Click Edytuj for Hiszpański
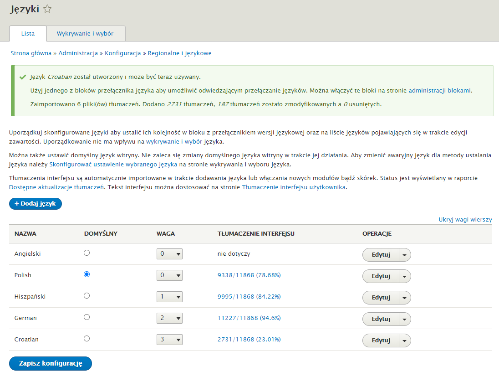Image resolution: width=499 pixels, height=382 pixels. pyautogui.click(x=381, y=298)
